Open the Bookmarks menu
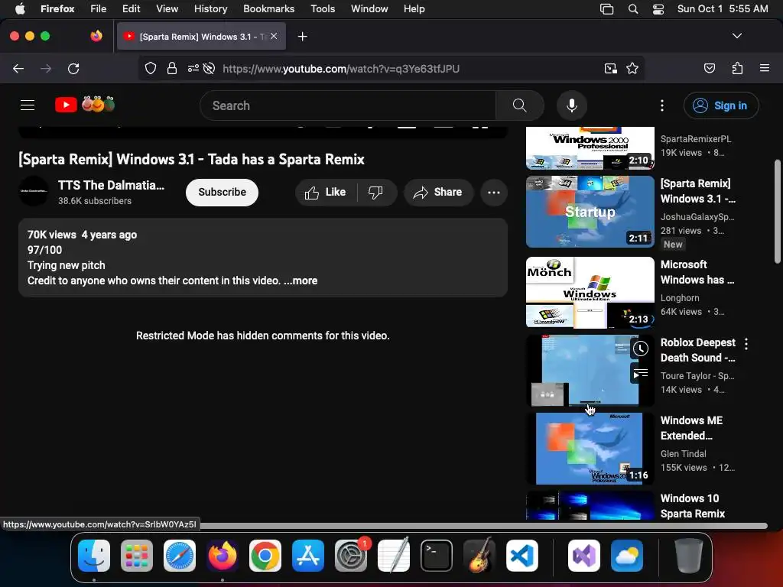783x587 pixels. coord(268,8)
